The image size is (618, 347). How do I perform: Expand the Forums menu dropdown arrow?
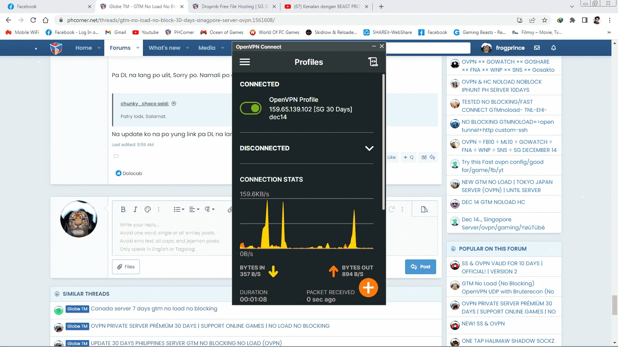138,48
